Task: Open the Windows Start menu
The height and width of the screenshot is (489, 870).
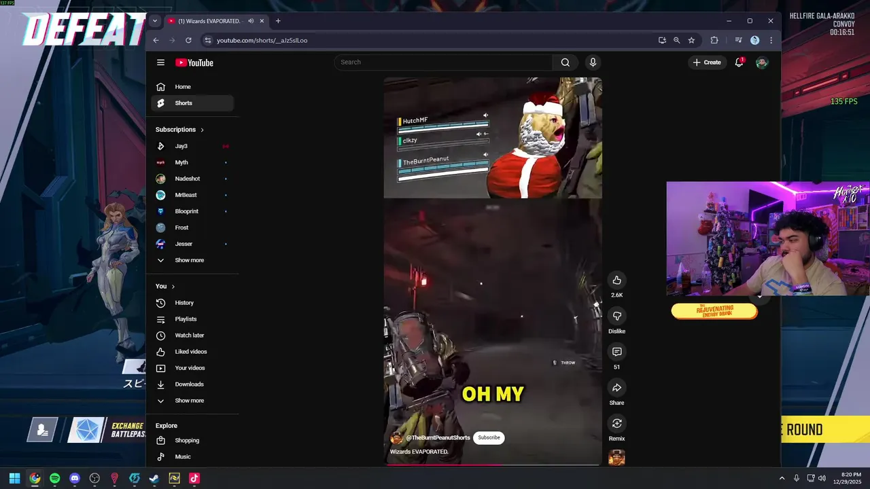Action: pos(14,478)
